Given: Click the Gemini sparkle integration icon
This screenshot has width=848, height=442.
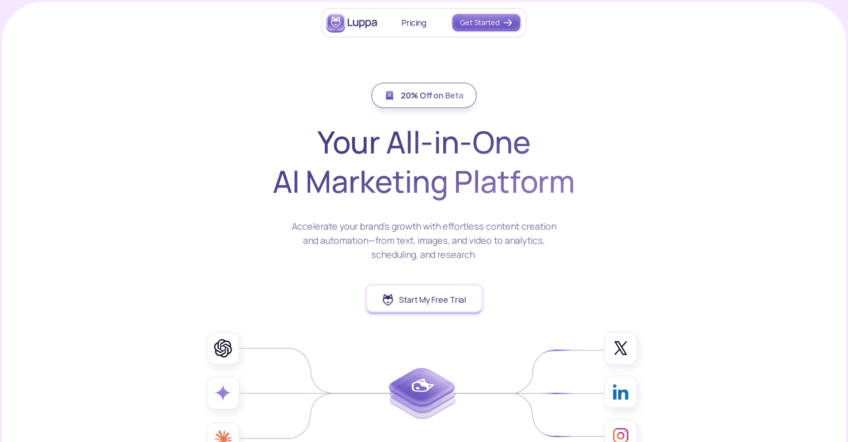Looking at the screenshot, I should tap(223, 393).
